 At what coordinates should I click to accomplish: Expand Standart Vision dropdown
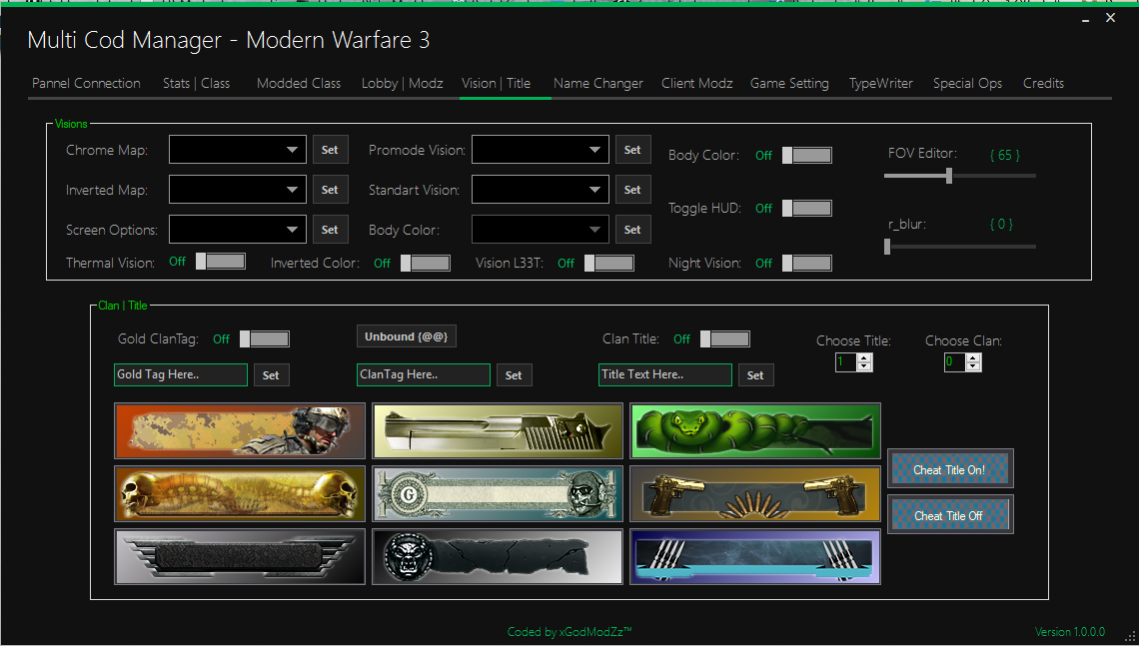(541, 190)
